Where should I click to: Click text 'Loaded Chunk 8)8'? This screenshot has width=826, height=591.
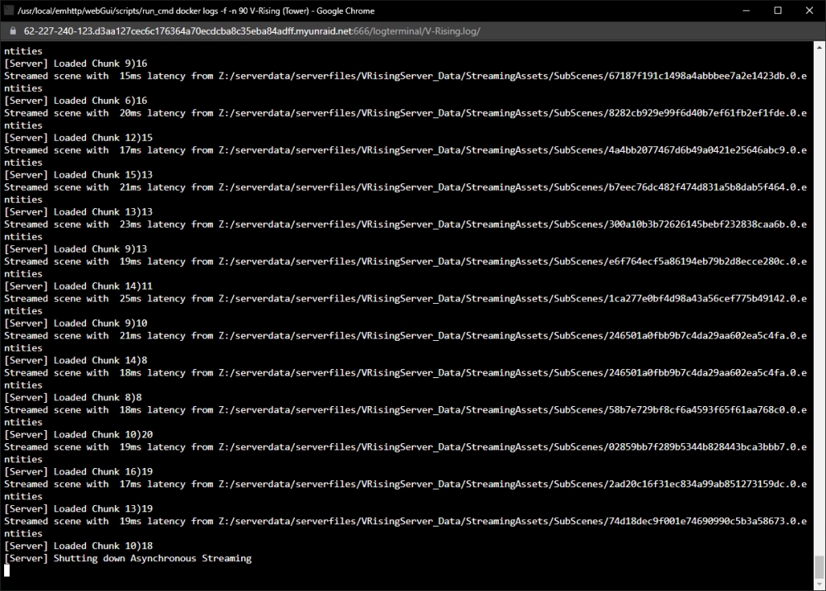click(x=98, y=397)
